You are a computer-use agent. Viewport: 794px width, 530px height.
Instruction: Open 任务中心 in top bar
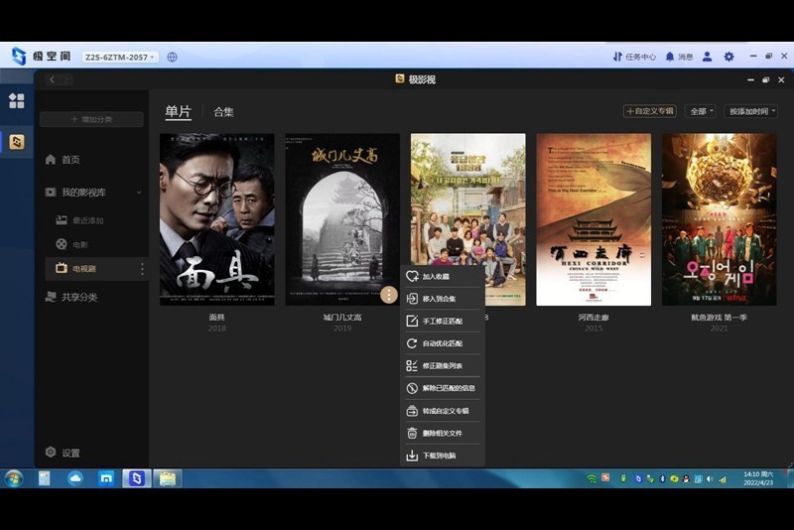click(634, 57)
